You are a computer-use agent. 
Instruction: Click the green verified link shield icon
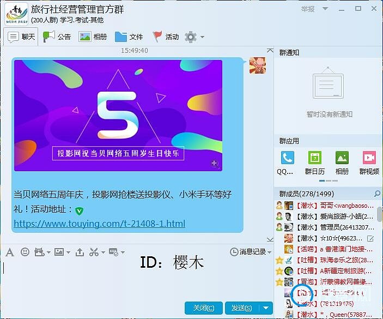point(79,210)
